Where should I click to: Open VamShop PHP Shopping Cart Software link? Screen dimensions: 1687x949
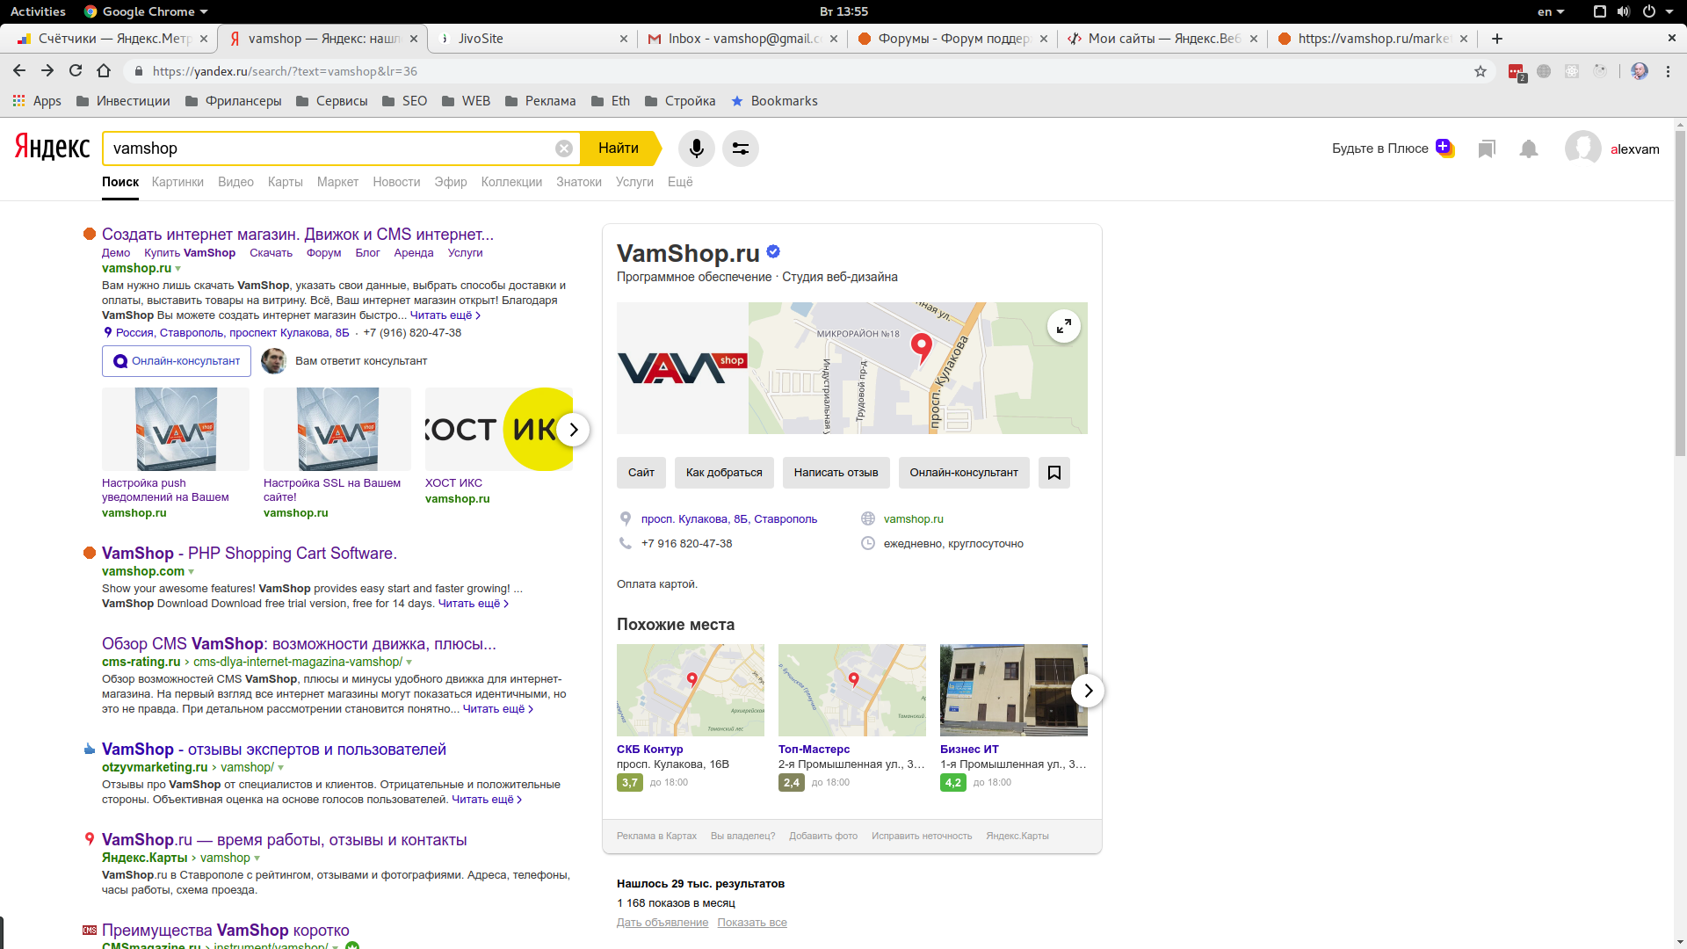pyautogui.click(x=250, y=554)
